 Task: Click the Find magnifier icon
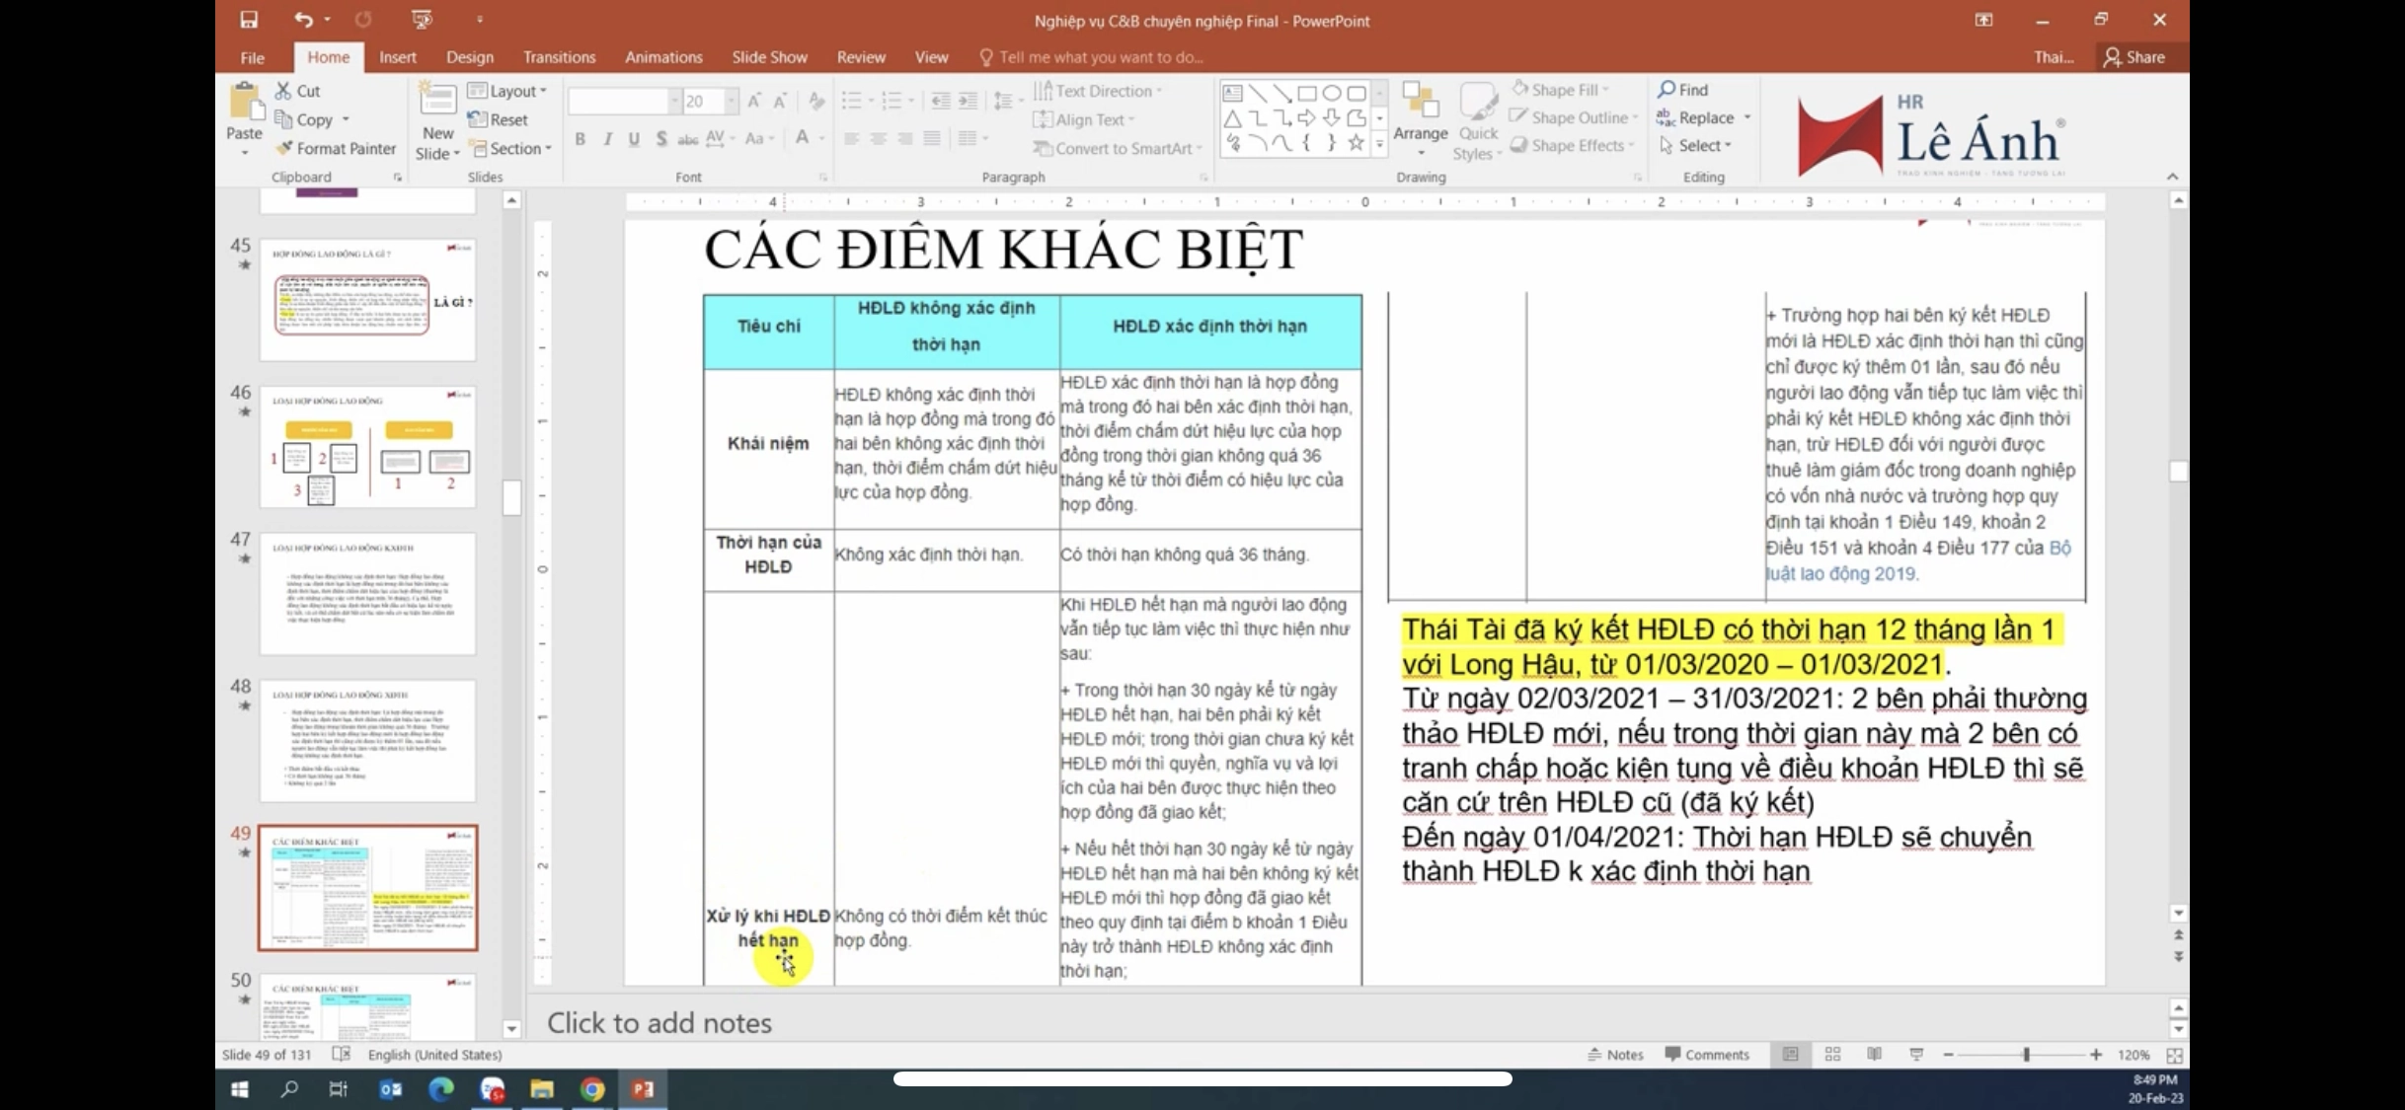[x=1668, y=90]
